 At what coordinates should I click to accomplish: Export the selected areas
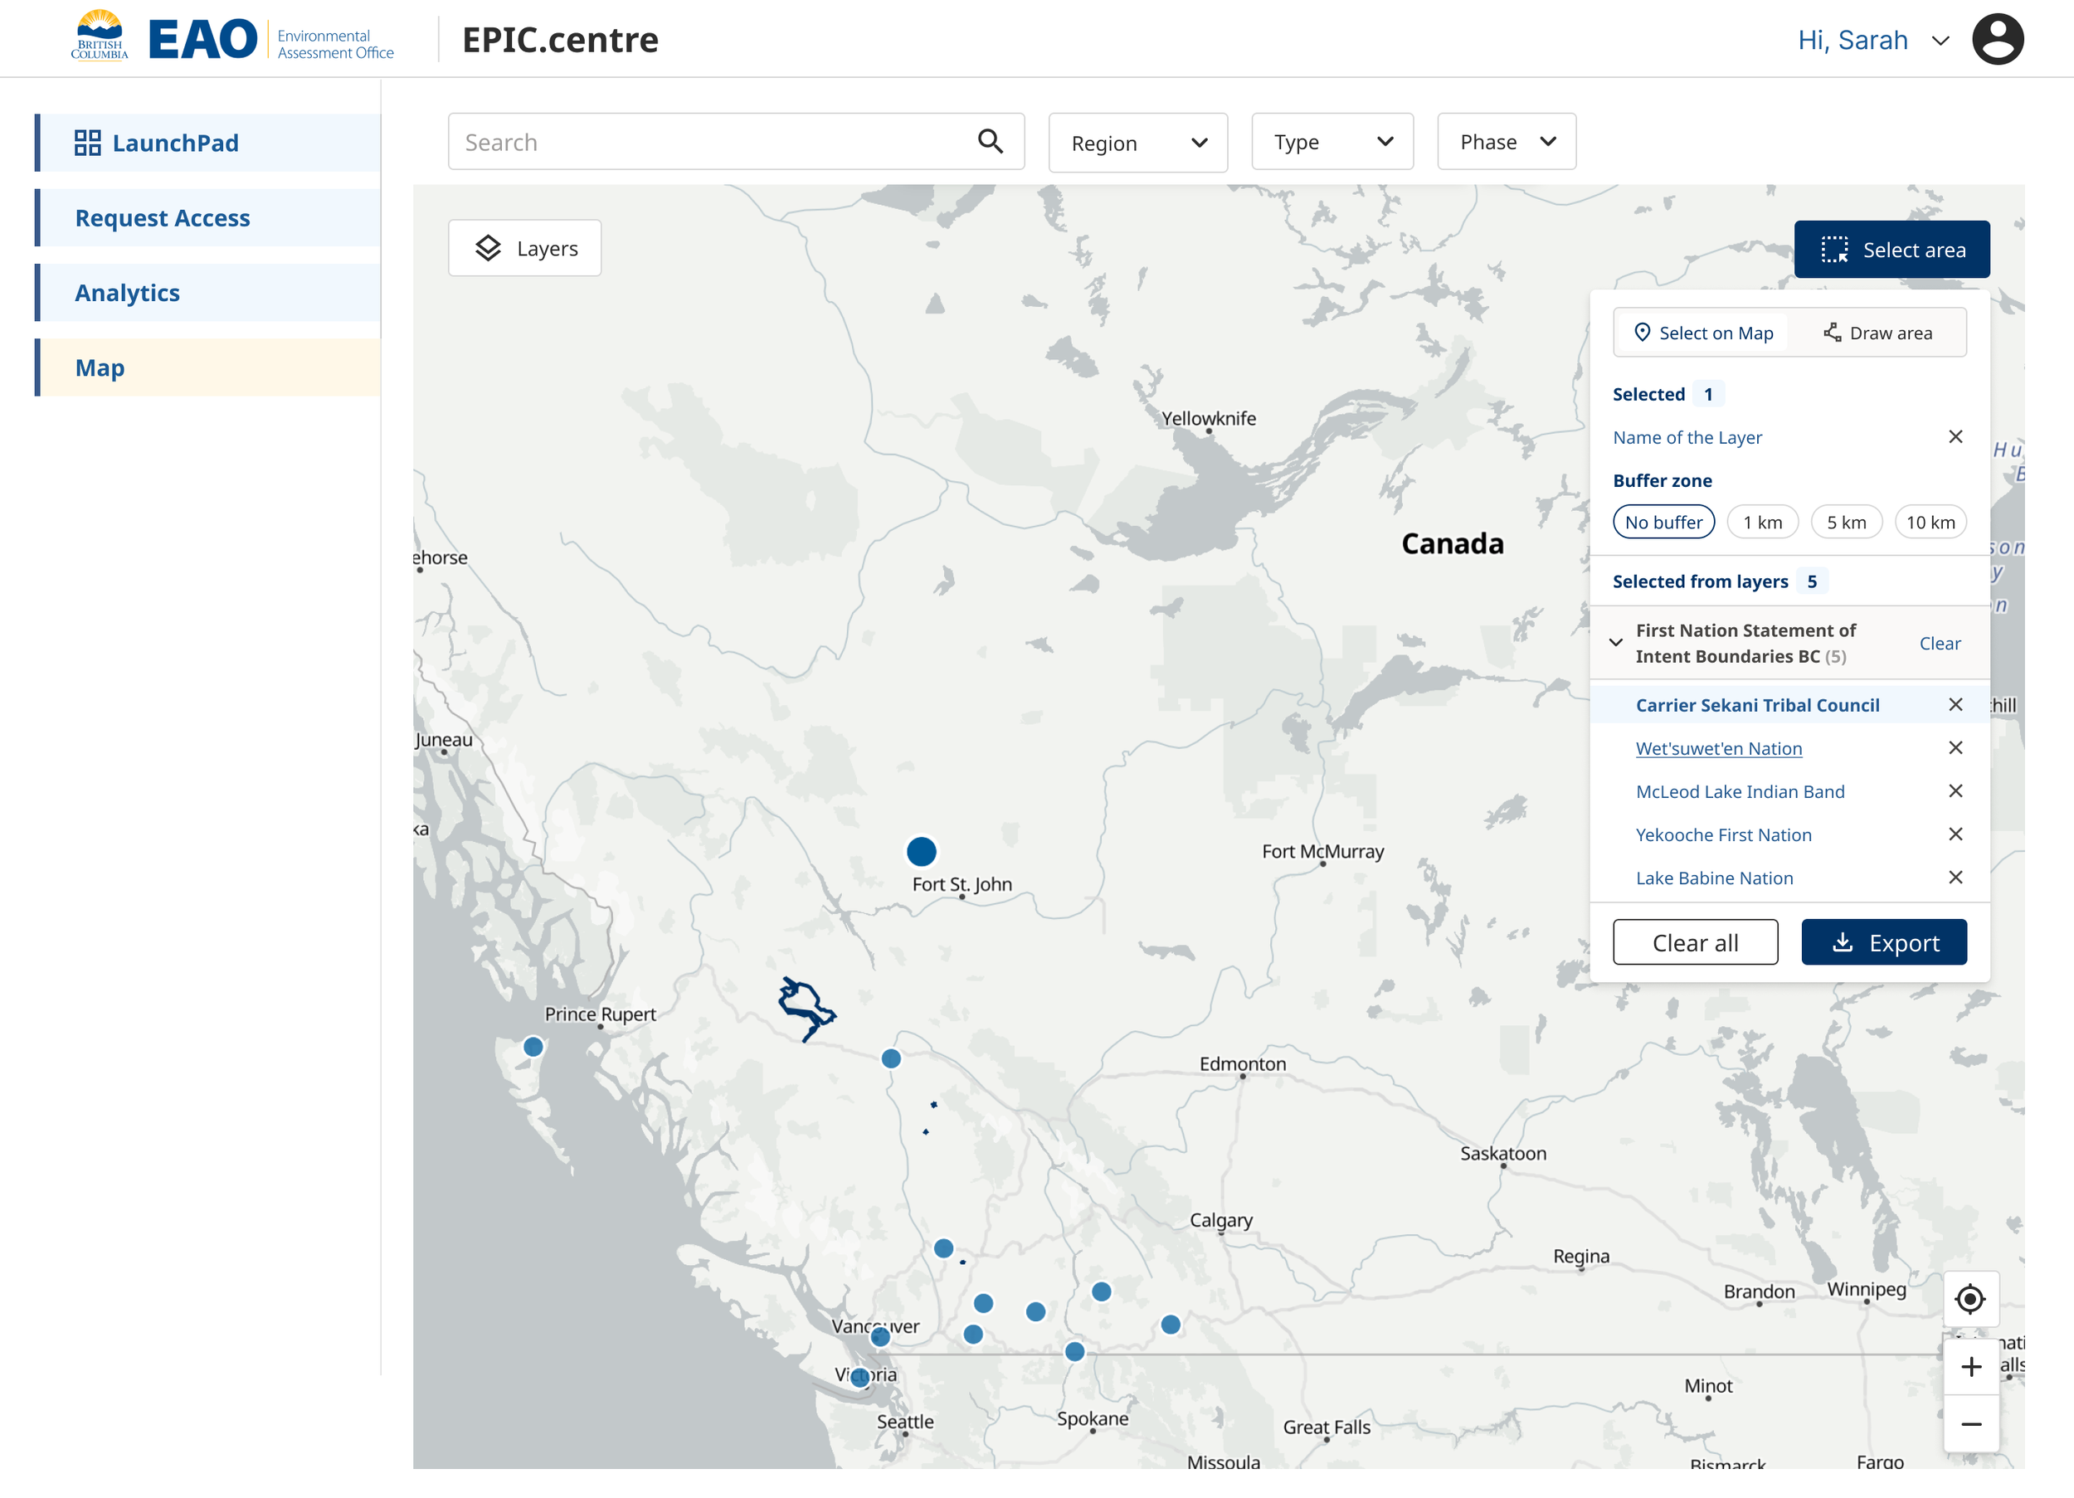click(1884, 942)
